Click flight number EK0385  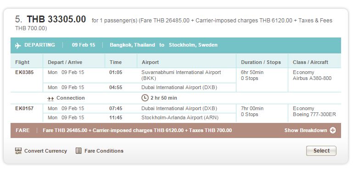pos(24,72)
